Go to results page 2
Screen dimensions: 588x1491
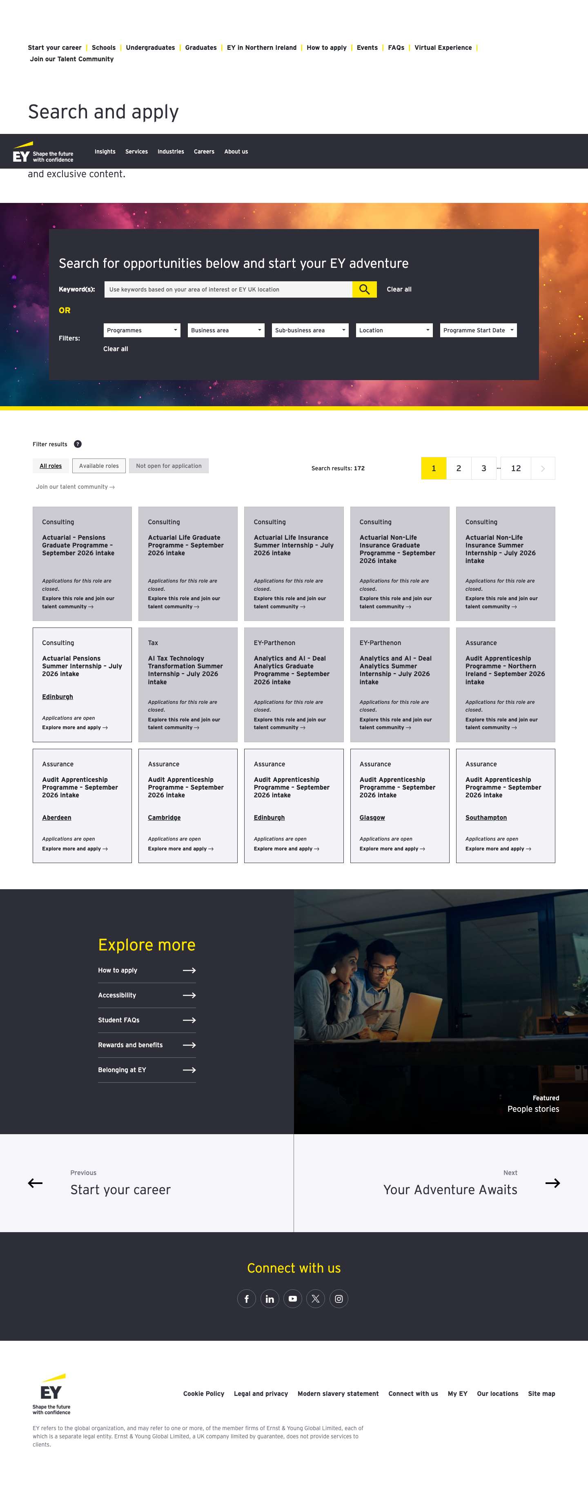pyautogui.click(x=459, y=468)
